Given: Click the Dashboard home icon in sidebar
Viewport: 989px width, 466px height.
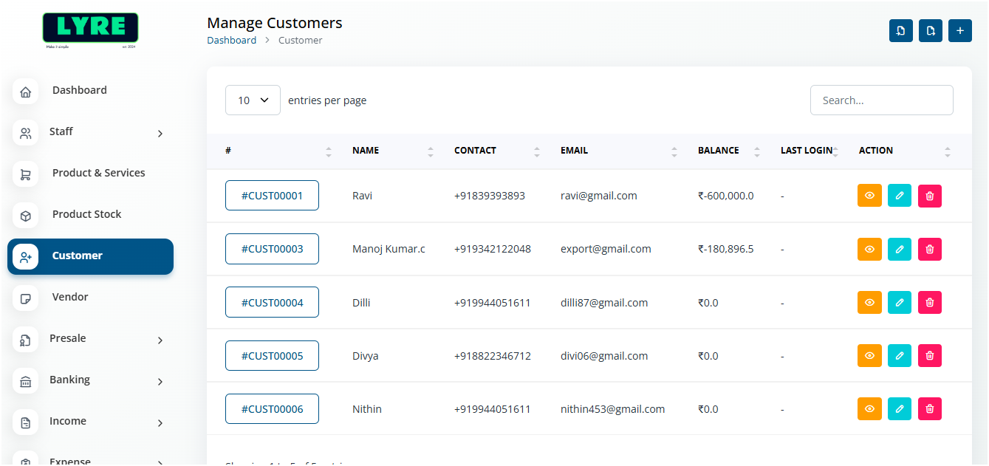Looking at the screenshot, I should click(26, 92).
